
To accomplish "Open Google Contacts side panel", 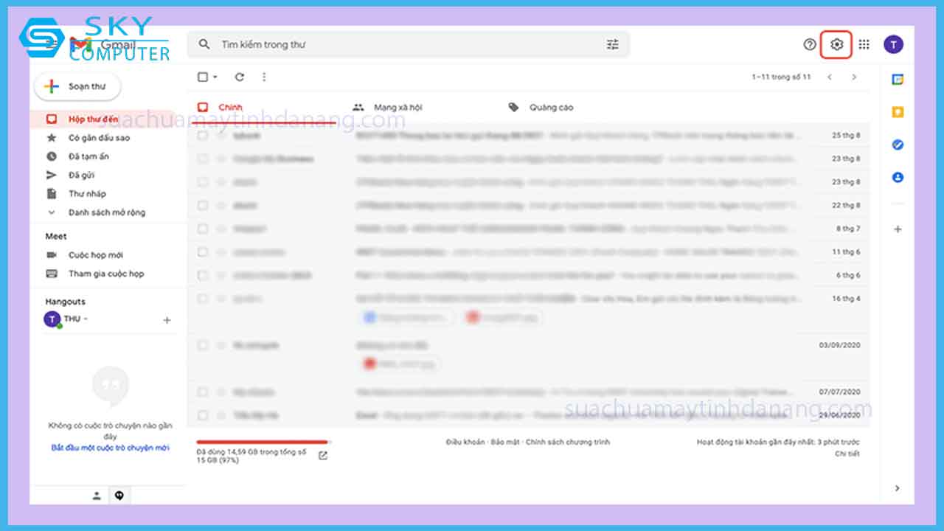I will point(898,177).
